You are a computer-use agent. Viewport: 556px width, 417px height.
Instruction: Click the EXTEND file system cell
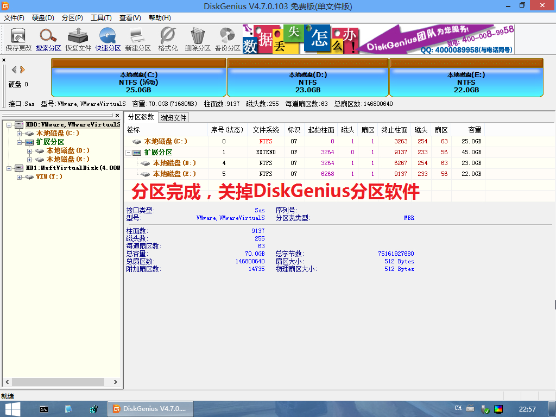click(x=266, y=152)
